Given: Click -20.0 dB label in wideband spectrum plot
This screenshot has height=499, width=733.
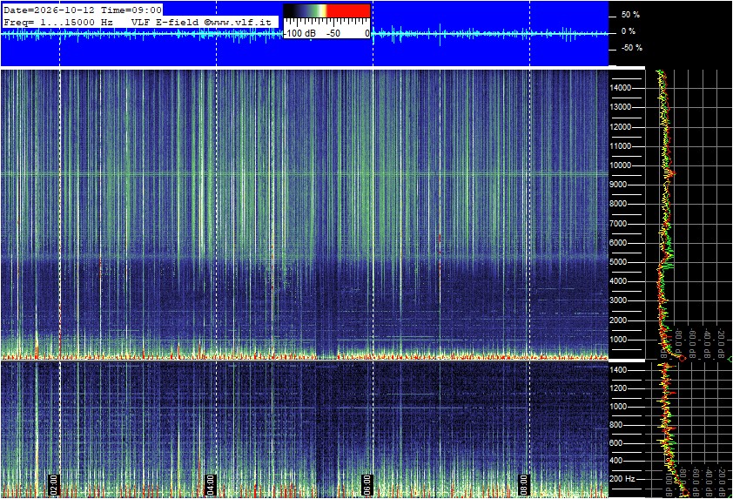Looking at the screenshot, I should coord(721,345).
